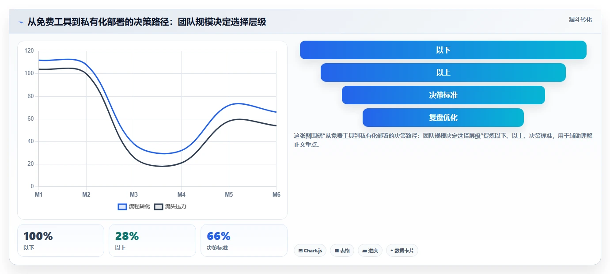Click the 表格 tag chip
This screenshot has height=274, width=610.
(x=342, y=251)
